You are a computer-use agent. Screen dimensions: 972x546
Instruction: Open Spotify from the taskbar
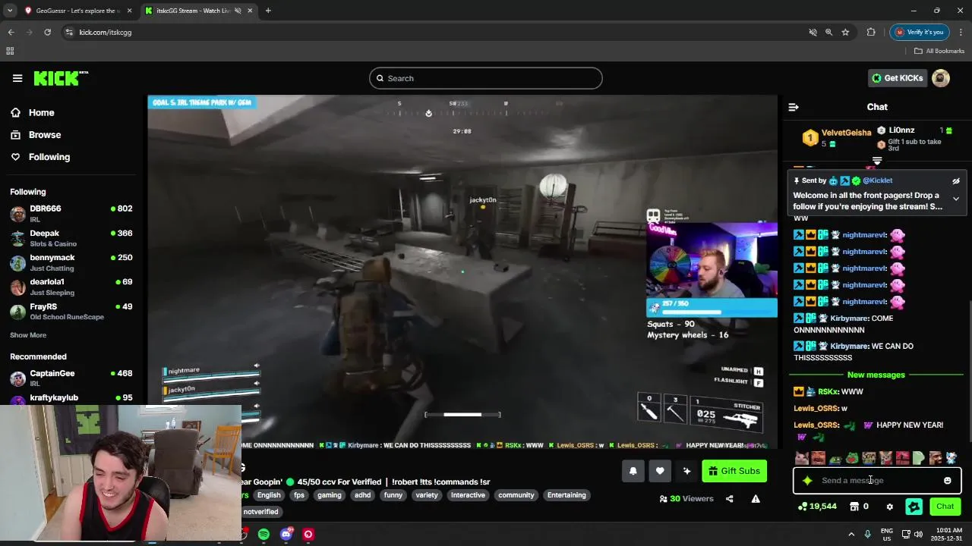coord(264,535)
